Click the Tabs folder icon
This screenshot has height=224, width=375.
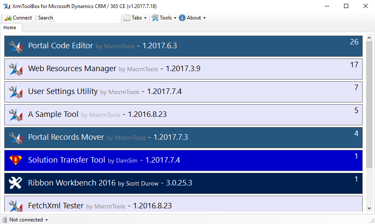pyautogui.click(x=127, y=18)
